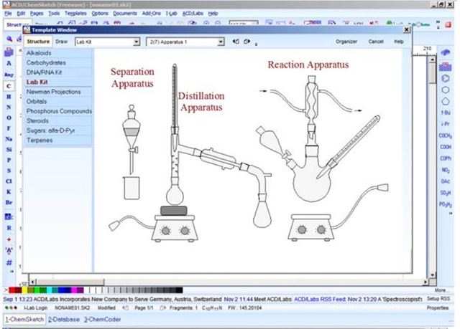Image resolution: width=460 pixels, height=329 pixels.
Task: Select the Sodium (Na) atom tool
Action: pos(9,139)
